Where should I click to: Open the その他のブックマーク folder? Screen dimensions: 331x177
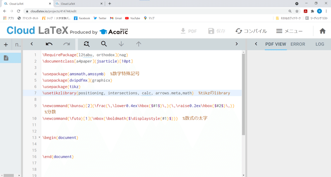pyautogui.click(x=288, y=18)
